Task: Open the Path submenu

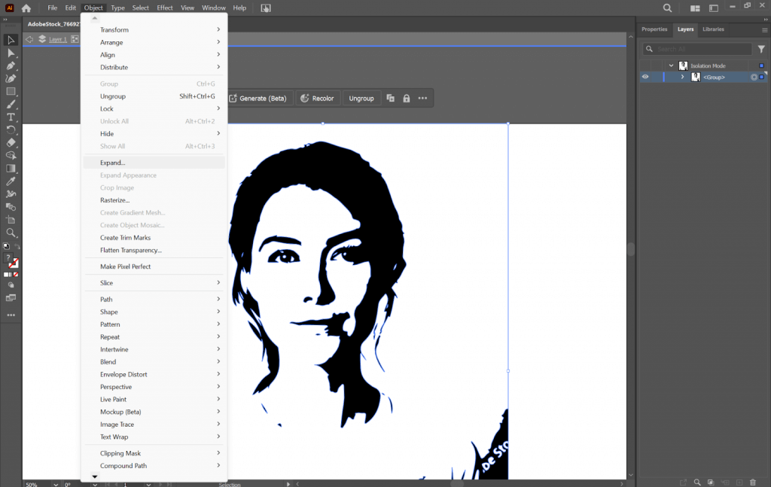Action: (x=154, y=300)
